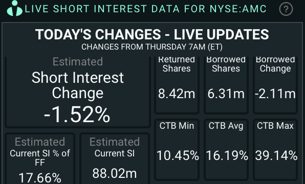
Task: Click the help question mark icon
Action: click(286, 9)
